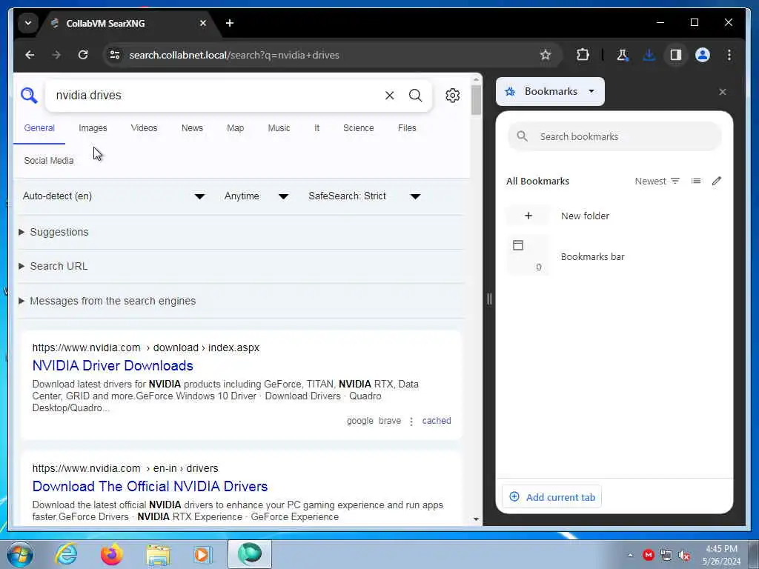Open the tab search dropdown arrow
This screenshot has height=569, width=759.
pos(28,23)
